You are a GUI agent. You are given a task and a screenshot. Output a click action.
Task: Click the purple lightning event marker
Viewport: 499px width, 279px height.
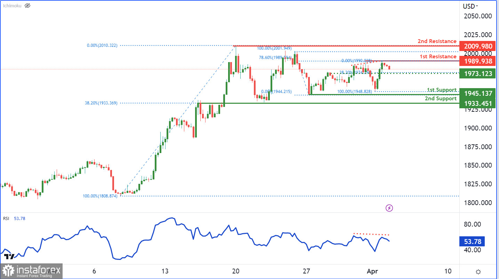click(389, 208)
